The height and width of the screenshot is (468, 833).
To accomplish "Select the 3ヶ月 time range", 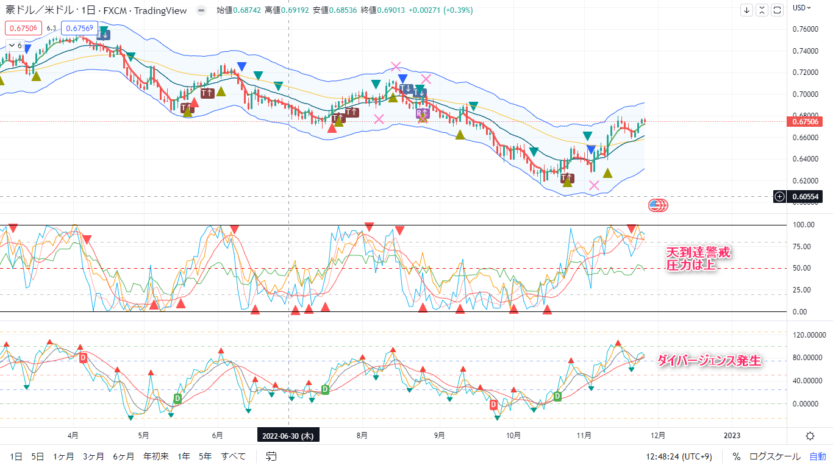I will (x=93, y=456).
